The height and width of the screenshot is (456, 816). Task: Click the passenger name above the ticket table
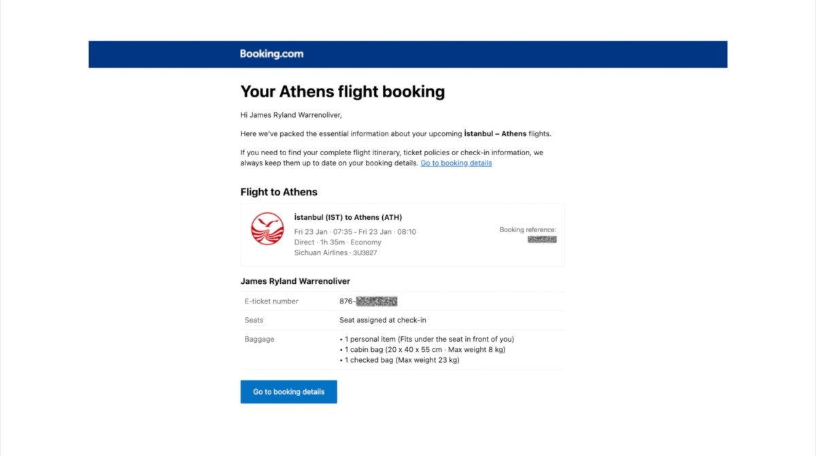(x=295, y=281)
